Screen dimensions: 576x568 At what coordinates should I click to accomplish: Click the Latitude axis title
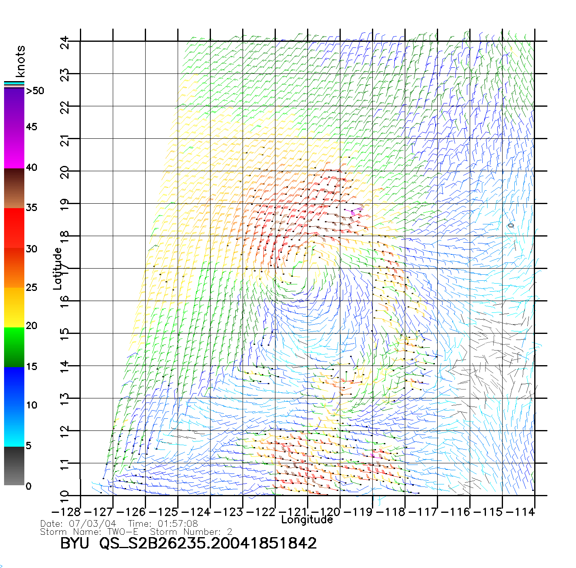pos(58,269)
